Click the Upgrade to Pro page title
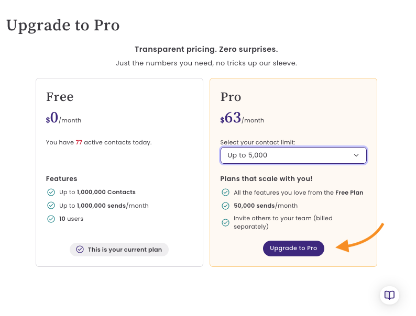 coord(63,26)
